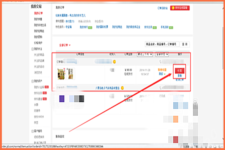Image resolution: width=225 pixels, height=150 pixels.
Task: Click the 等待付款 order status text
Action: (162, 70)
